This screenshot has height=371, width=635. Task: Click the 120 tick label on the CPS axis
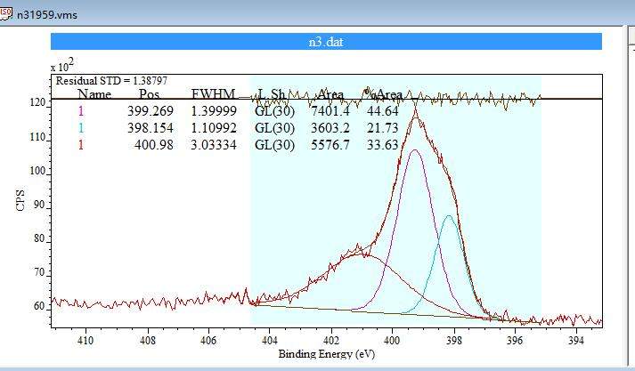coord(37,103)
